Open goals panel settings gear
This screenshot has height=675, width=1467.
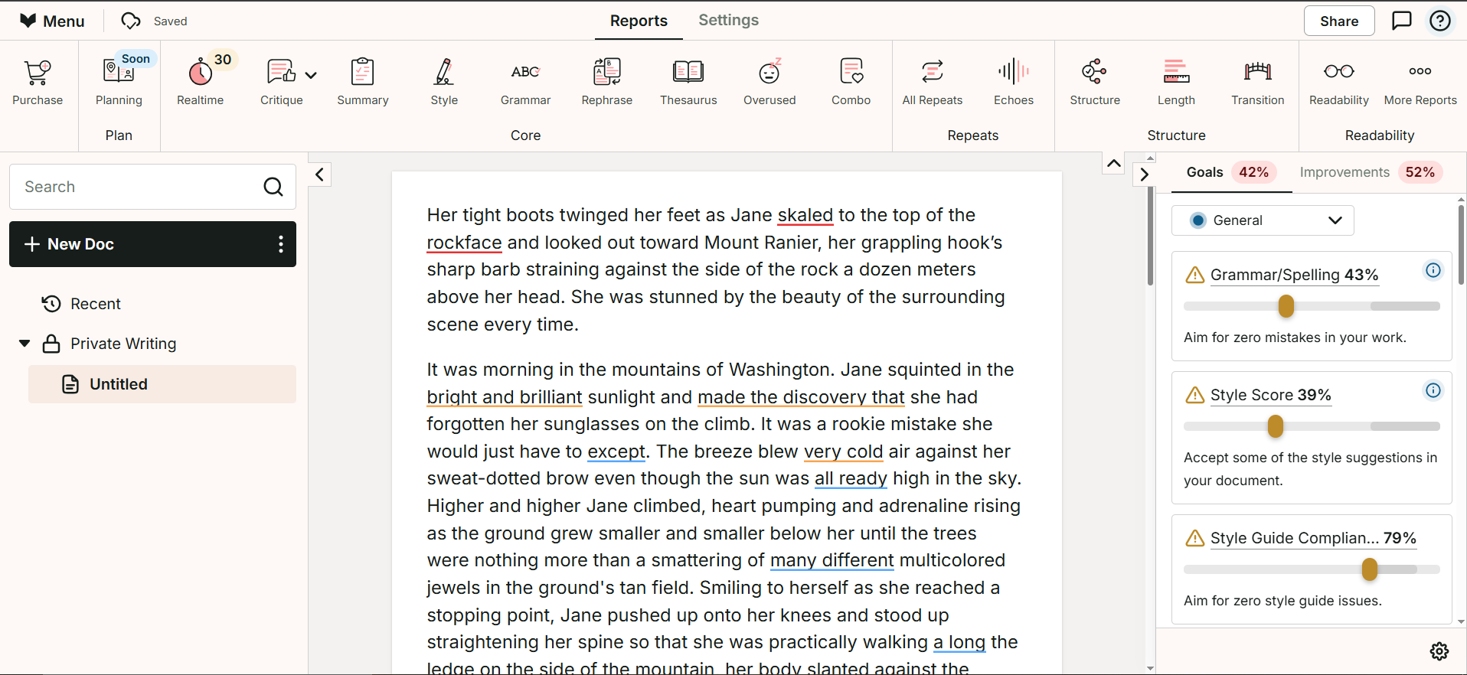click(1439, 651)
